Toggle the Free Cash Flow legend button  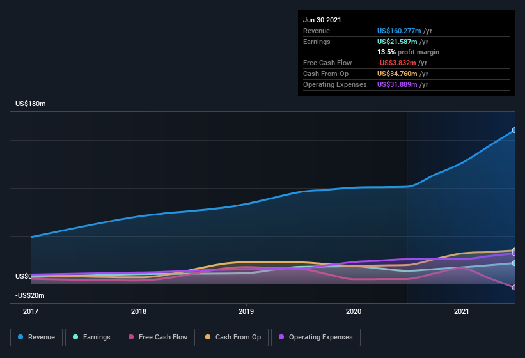(x=158, y=338)
